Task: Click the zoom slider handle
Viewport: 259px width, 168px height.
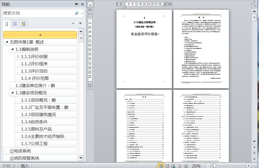Action: click(214, 165)
